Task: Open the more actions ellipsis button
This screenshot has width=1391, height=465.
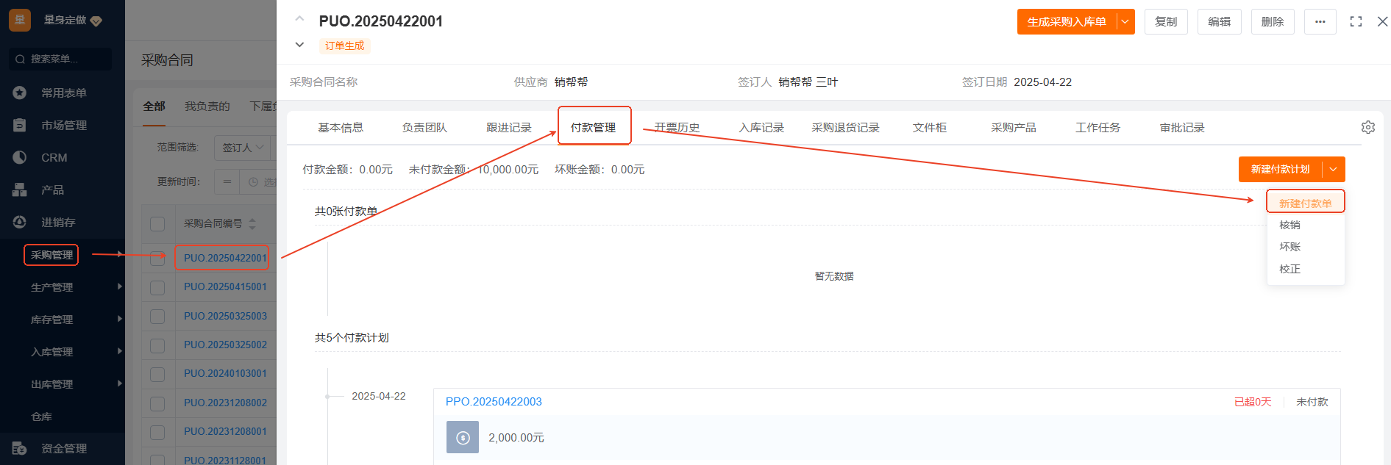Action: point(1320,22)
